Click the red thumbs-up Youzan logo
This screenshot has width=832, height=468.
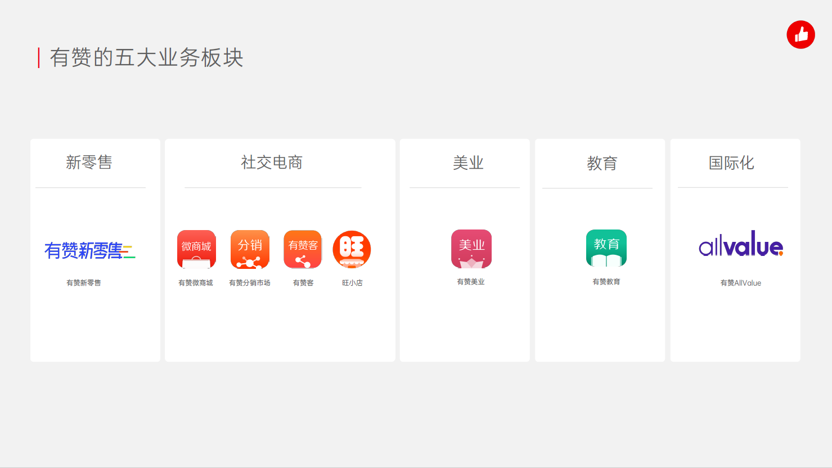800,35
